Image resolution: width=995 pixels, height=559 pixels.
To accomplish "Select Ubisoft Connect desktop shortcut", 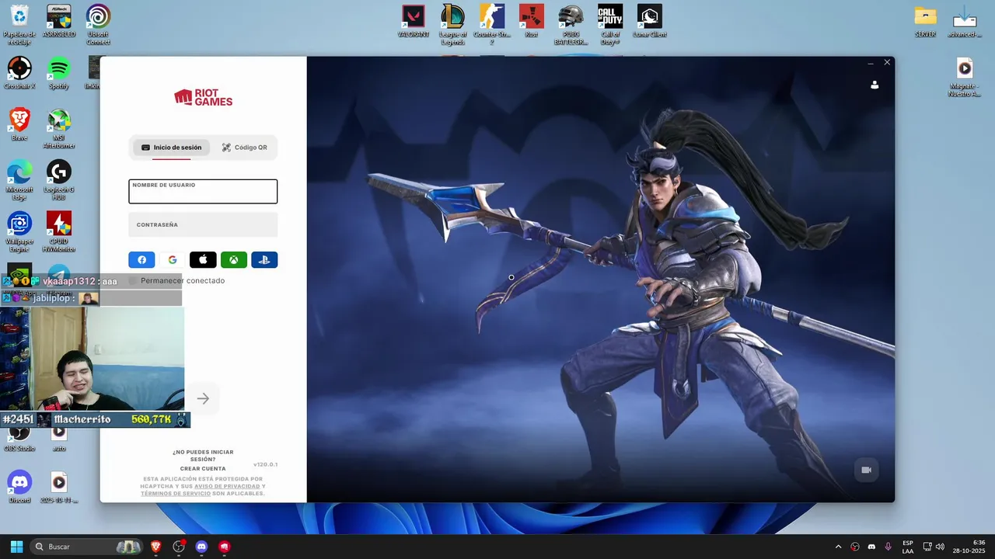I will [x=98, y=24].
